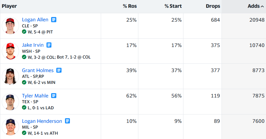Click green check icon beside Logan Allen's game
Screen dimensions: 266x139
pyautogui.click(x=24, y=32)
